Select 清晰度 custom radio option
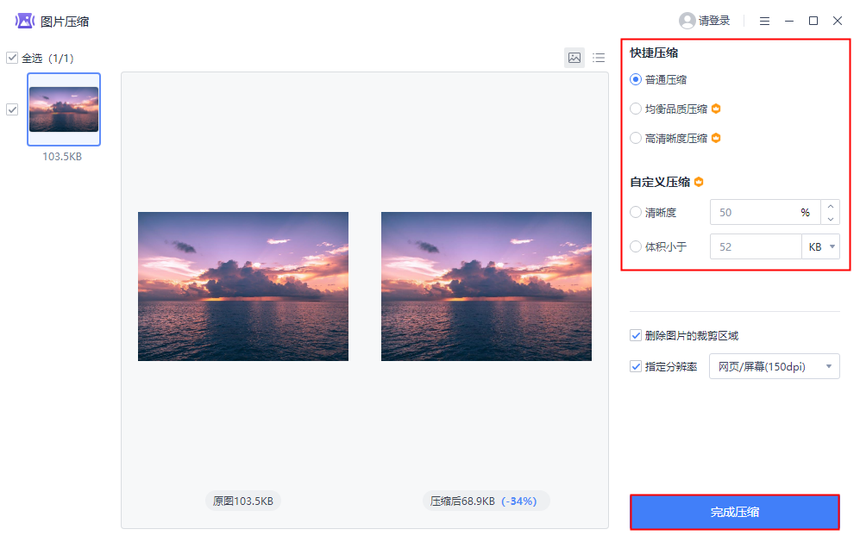The width and height of the screenshot is (860, 548). click(x=636, y=212)
